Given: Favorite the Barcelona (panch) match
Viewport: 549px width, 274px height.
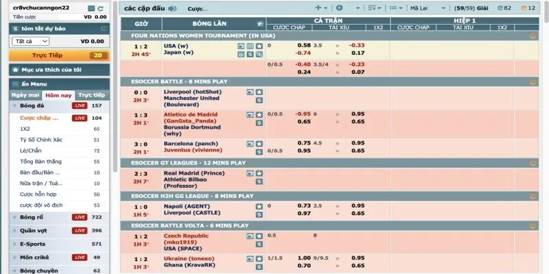Looking at the screenshot, I should (259, 144).
